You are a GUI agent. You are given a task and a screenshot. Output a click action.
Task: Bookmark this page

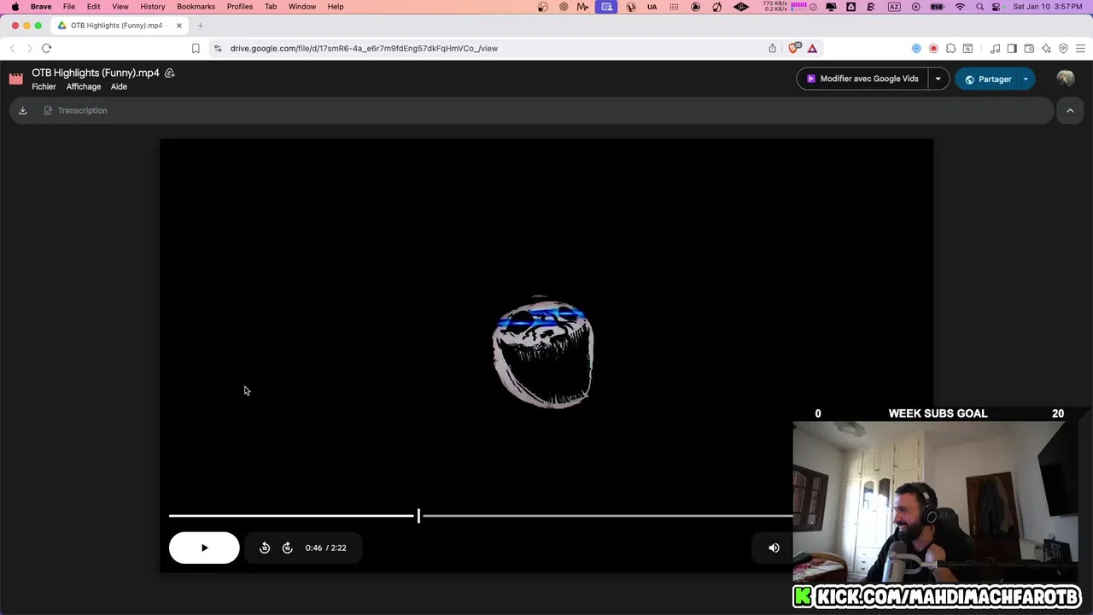[x=196, y=49]
